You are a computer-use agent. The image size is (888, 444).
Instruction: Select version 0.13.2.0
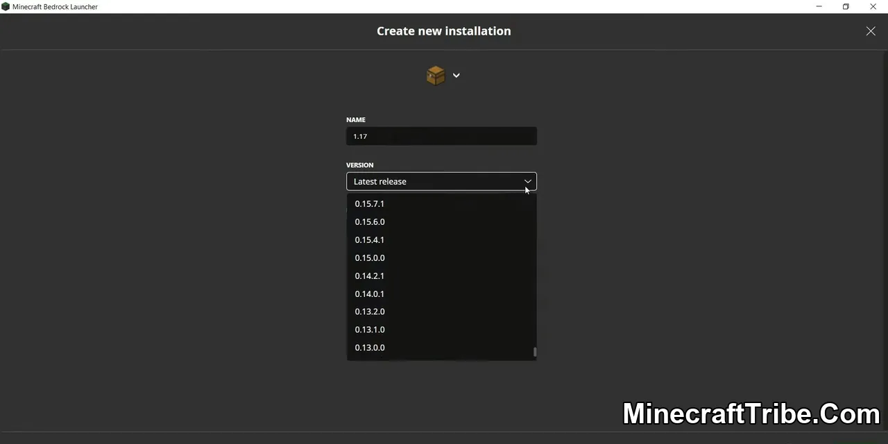pyautogui.click(x=441, y=311)
